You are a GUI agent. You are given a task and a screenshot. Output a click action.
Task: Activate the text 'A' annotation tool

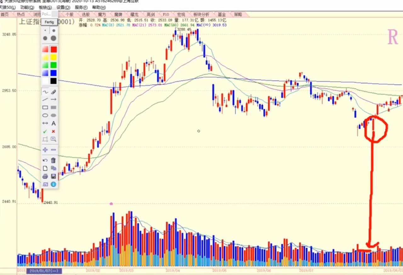[54, 123]
